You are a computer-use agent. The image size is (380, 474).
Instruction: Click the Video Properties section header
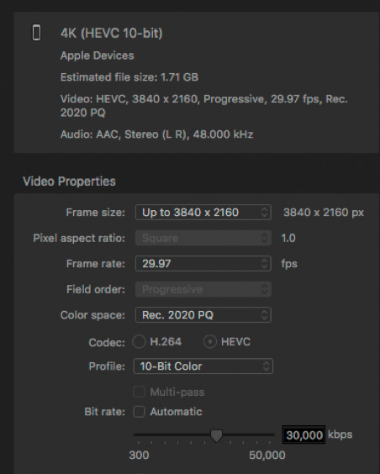tap(69, 182)
